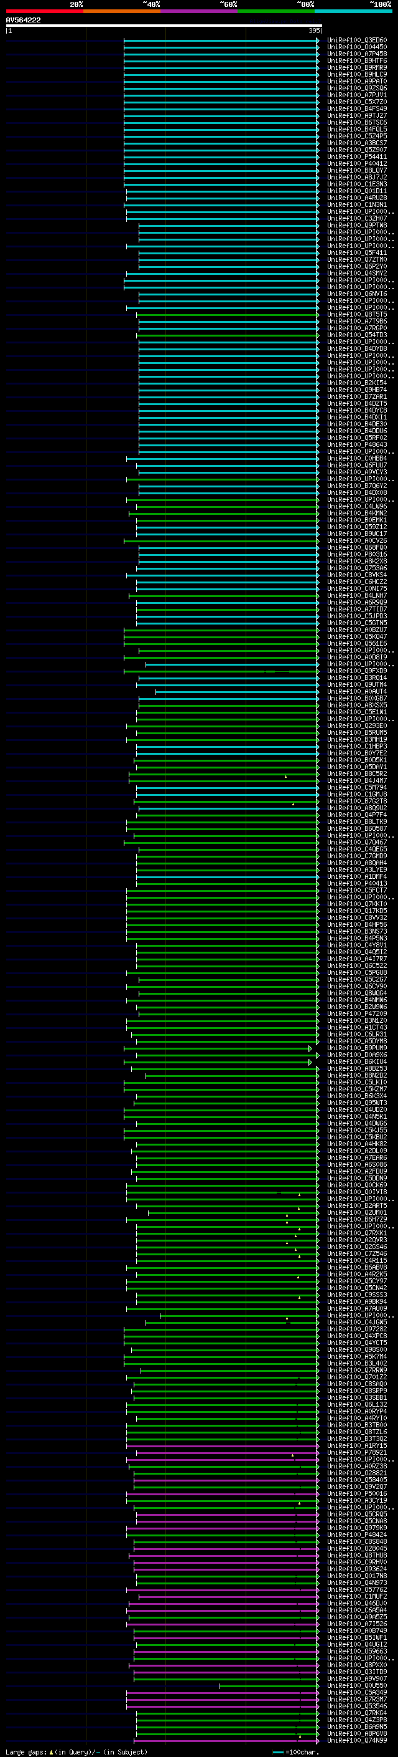Select hit label UniRef100_B8LQY7
The width and height of the screenshot is (398, 1757).
357,171
